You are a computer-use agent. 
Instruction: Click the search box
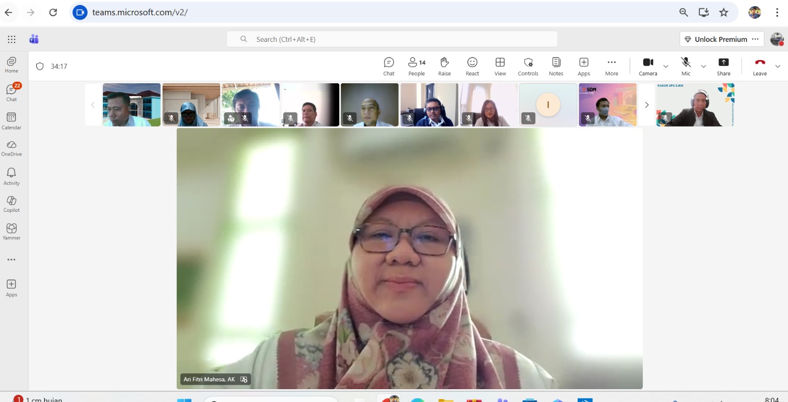(x=392, y=39)
